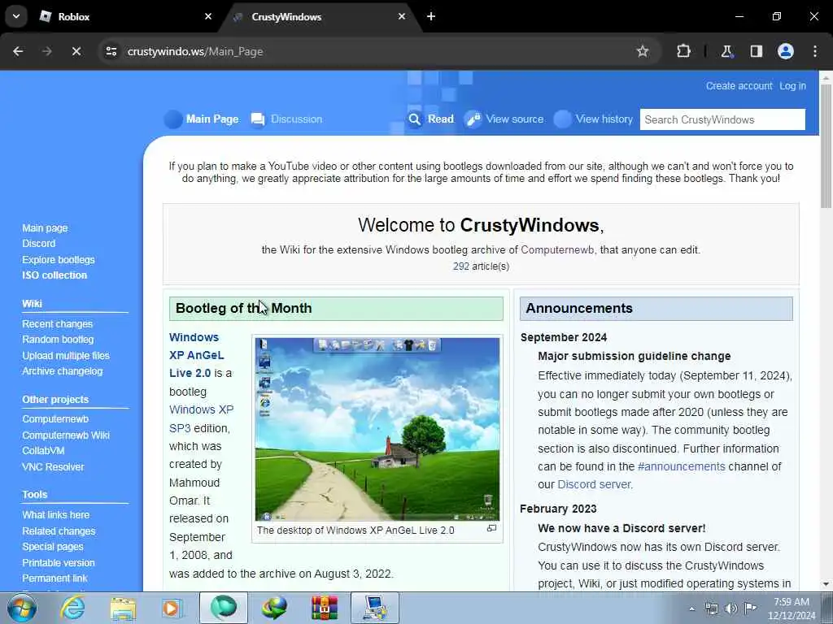Open the Windows XP SP3 link

pyautogui.click(x=201, y=418)
